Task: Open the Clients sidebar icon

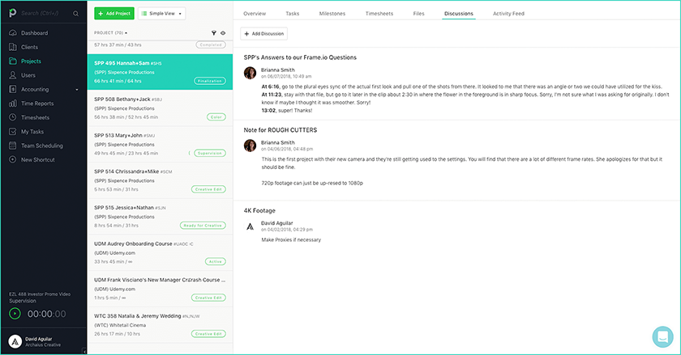Action: click(x=13, y=47)
